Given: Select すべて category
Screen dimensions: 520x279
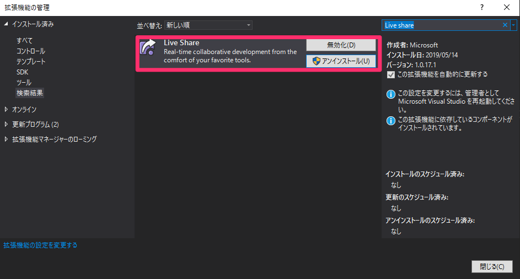Looking at the screenshot, I should click(25, 40).
